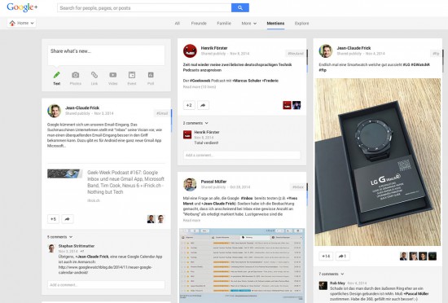The width and height of the screenshot is (448, 303).
Task: Select the Video share icon
Action: tap(113, 75)
